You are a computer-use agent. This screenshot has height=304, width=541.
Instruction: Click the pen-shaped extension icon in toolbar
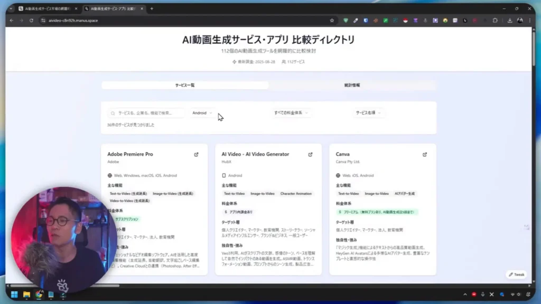pos(356,21)
